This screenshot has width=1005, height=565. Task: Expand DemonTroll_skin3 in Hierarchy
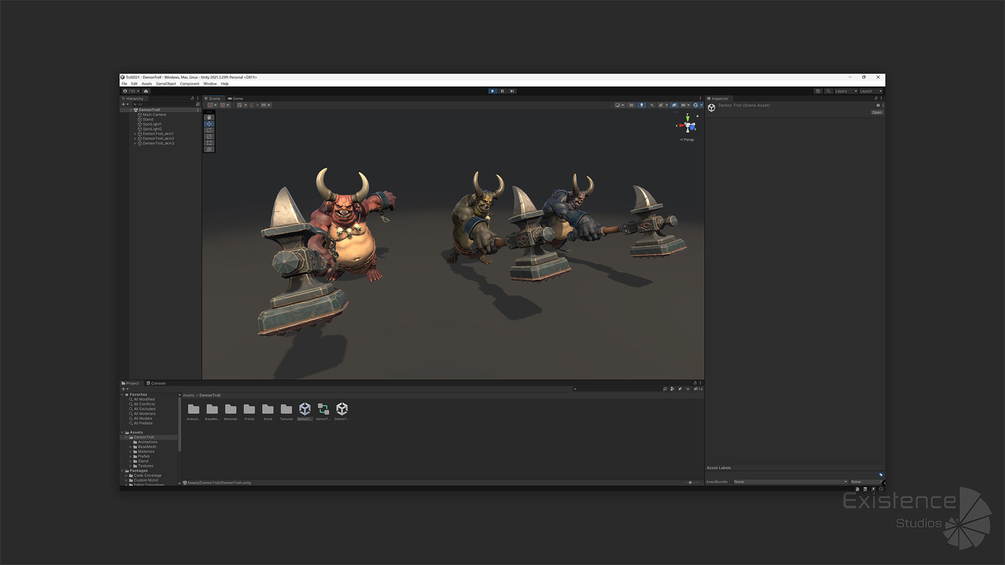(x=135, y=143)
